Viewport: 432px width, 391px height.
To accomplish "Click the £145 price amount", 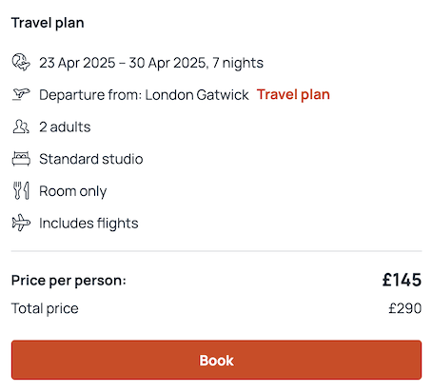I will click(402, 280).
